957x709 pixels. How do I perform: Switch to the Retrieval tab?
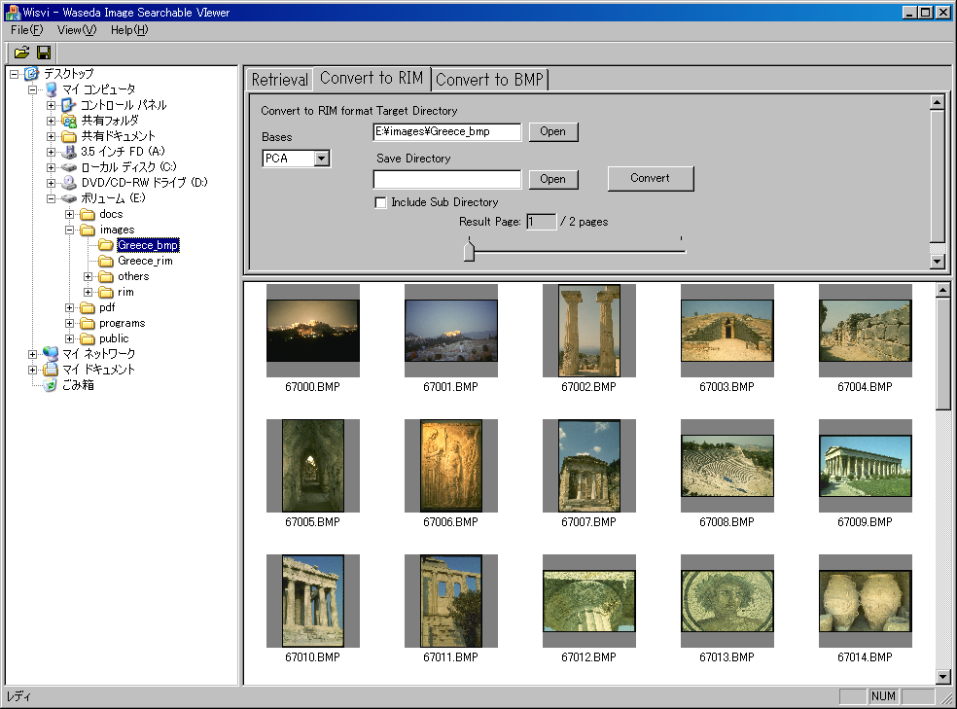pos(279,80)
